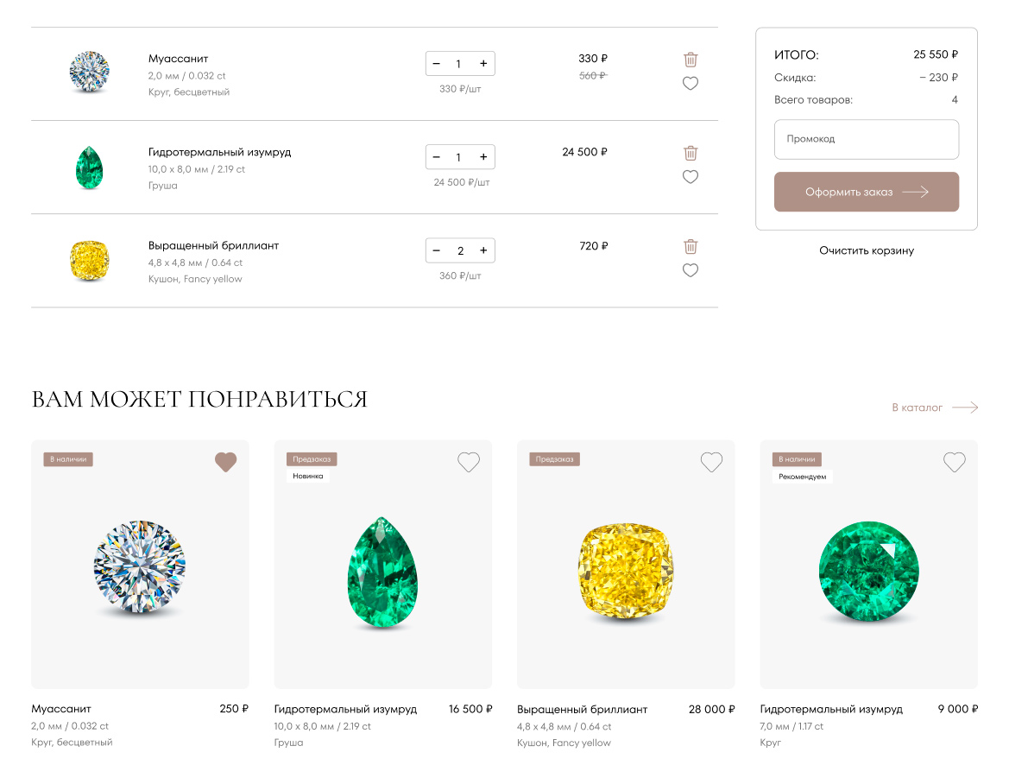This screenshot has height=784, width=1009.
Task: Open the round Муассанит product image card
Action: tap(140, 565)
